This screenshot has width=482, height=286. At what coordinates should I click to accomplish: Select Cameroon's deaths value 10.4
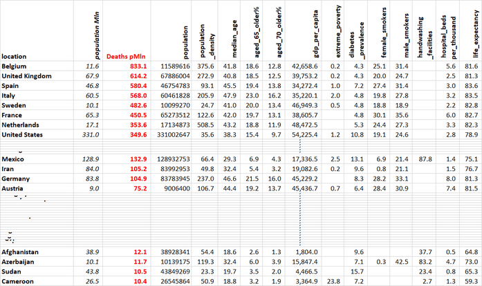click(x=140, y=281)
